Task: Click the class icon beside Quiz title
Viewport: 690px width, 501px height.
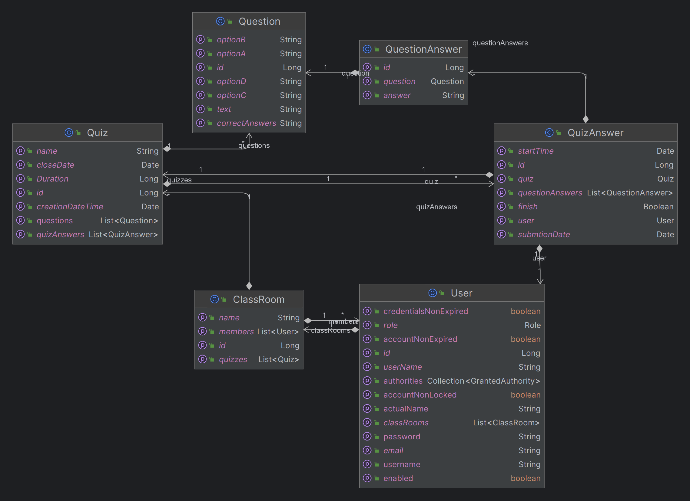Action: 69,133
